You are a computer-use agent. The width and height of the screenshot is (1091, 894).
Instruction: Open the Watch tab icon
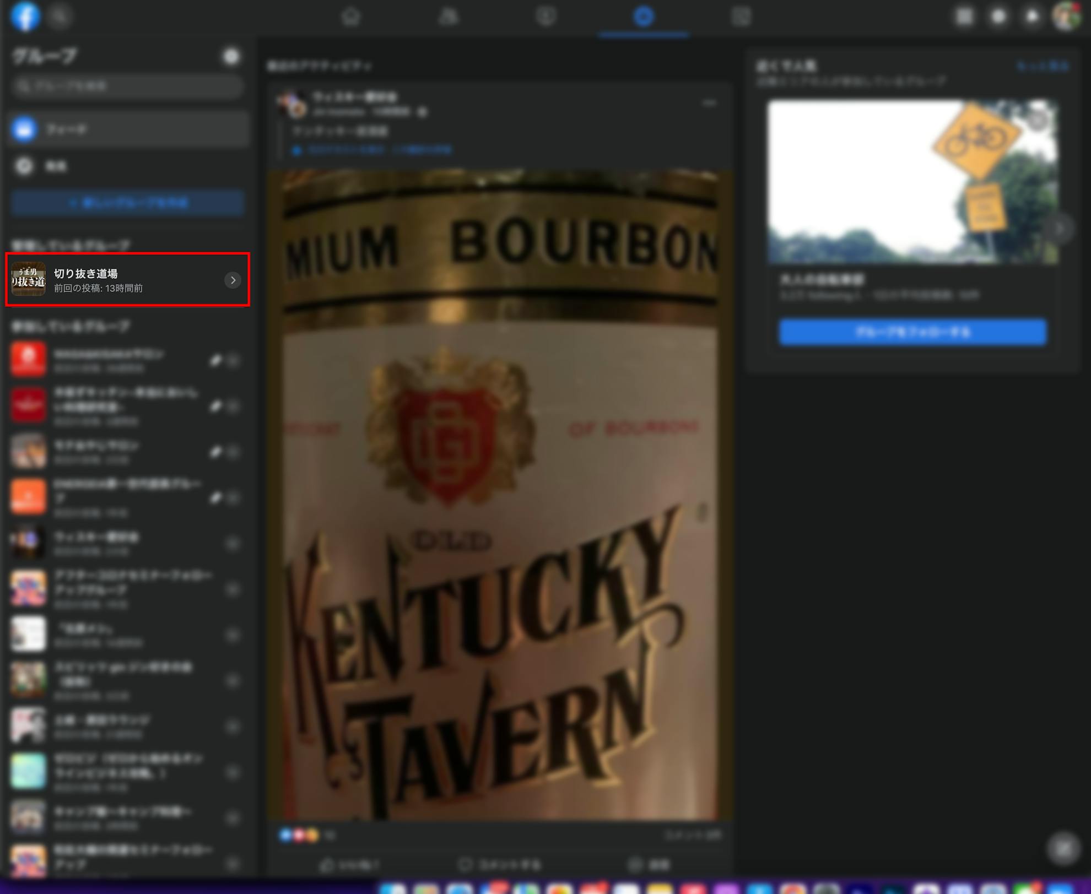tap(546, 17)
